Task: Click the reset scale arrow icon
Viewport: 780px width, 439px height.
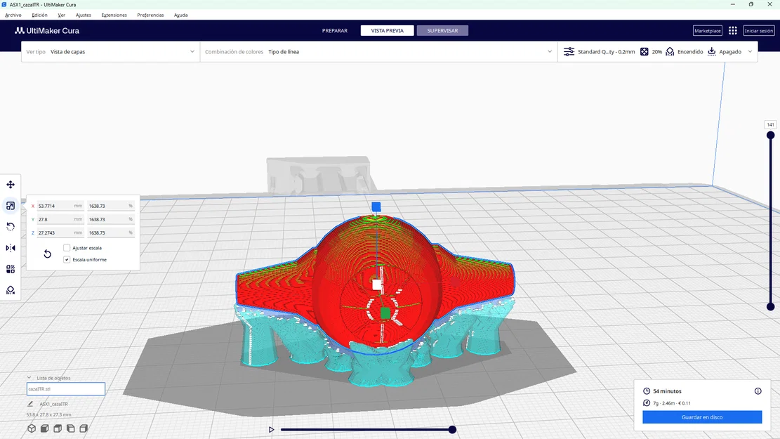Action: coord(47,254)
